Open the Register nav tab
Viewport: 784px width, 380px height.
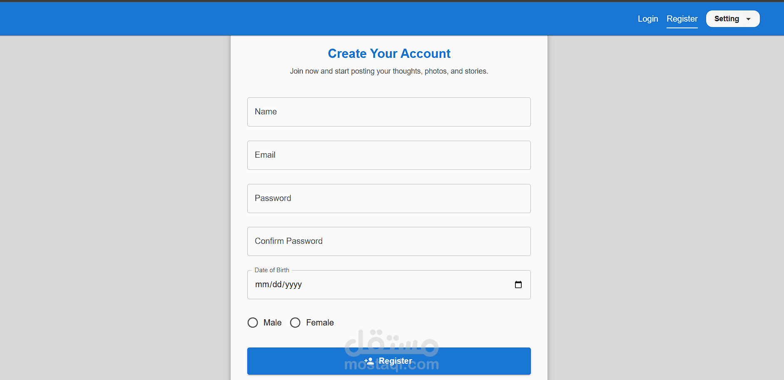[x=682, y=19]
